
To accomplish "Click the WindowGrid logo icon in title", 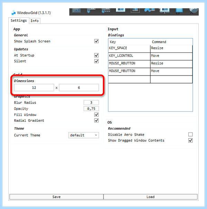I will 13,13.
